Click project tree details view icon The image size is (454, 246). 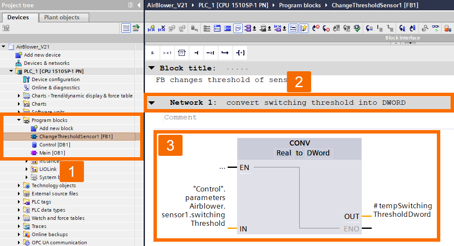pyautogui.click(x=126, y=28)
